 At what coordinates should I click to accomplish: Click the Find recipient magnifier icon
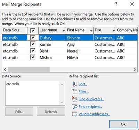point(75,106)
